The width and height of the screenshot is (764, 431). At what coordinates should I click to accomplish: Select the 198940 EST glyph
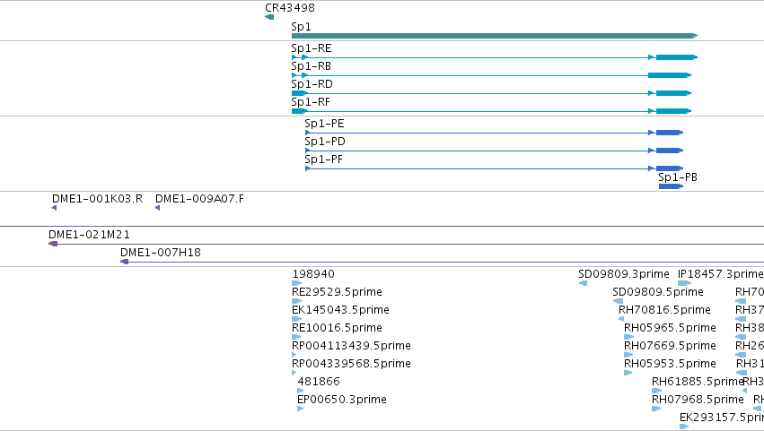(x=297, y=283)
